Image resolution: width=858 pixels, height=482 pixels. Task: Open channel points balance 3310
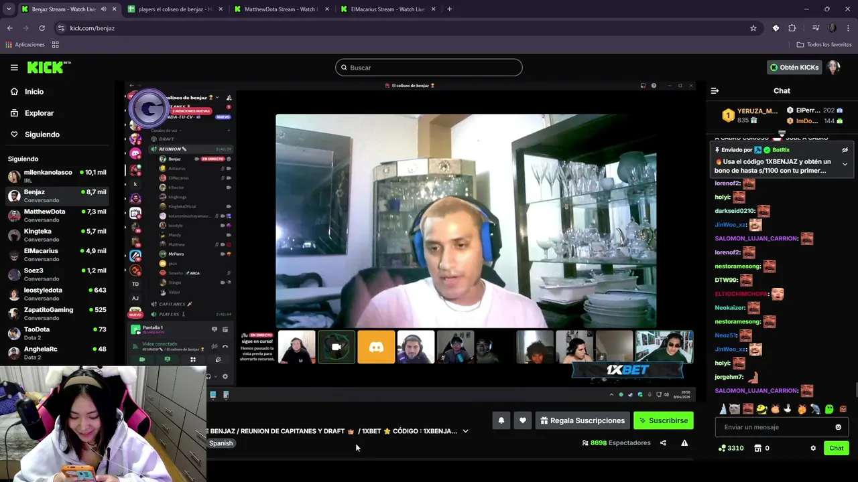point(731,448)
